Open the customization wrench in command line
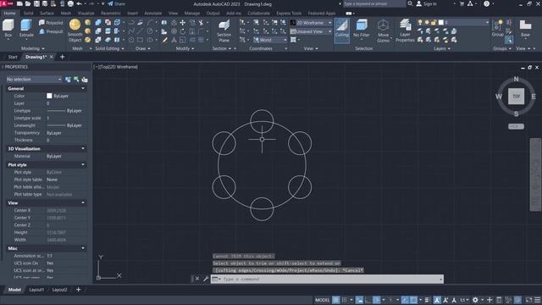The height and width of the screenshot is (305, 542). click(x=206, y=279)
